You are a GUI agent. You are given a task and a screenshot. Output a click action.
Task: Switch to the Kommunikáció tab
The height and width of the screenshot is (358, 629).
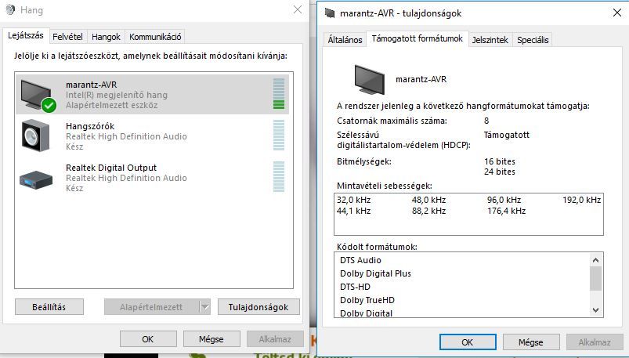(x=155, y=37)
